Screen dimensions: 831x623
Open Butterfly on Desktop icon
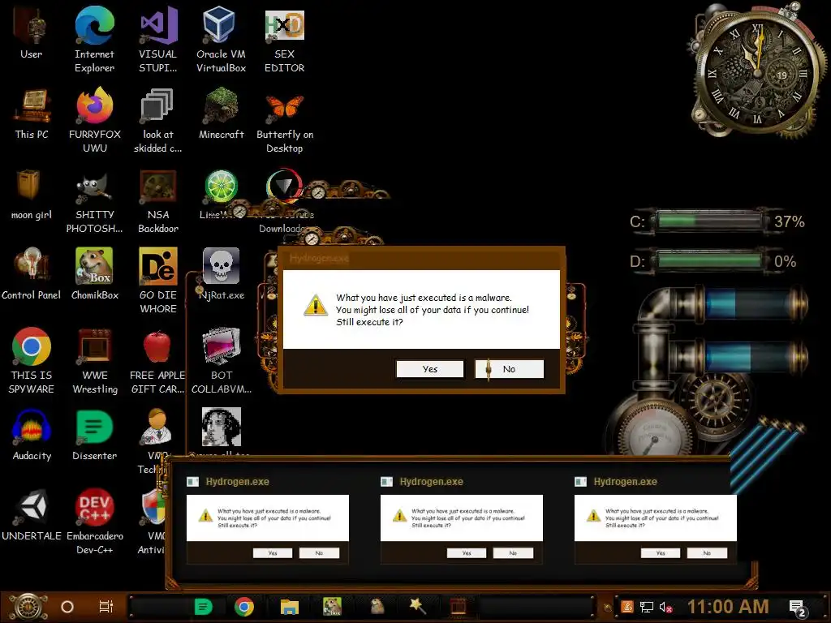point(285,120)
